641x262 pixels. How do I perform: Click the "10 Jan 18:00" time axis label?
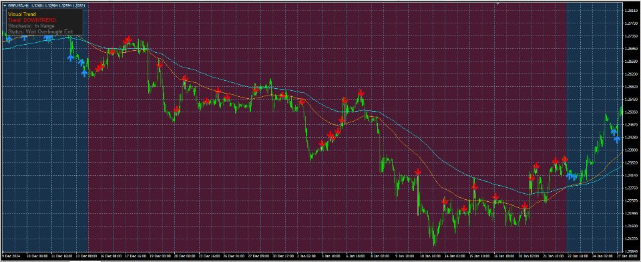(x=431, y=256)
